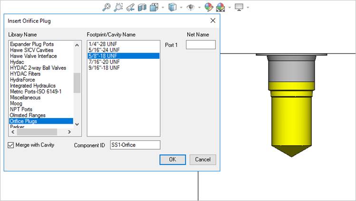Click the Hide/Show Items eye icon
Viewport: 356px width, 201px height.
click(191, 8)
